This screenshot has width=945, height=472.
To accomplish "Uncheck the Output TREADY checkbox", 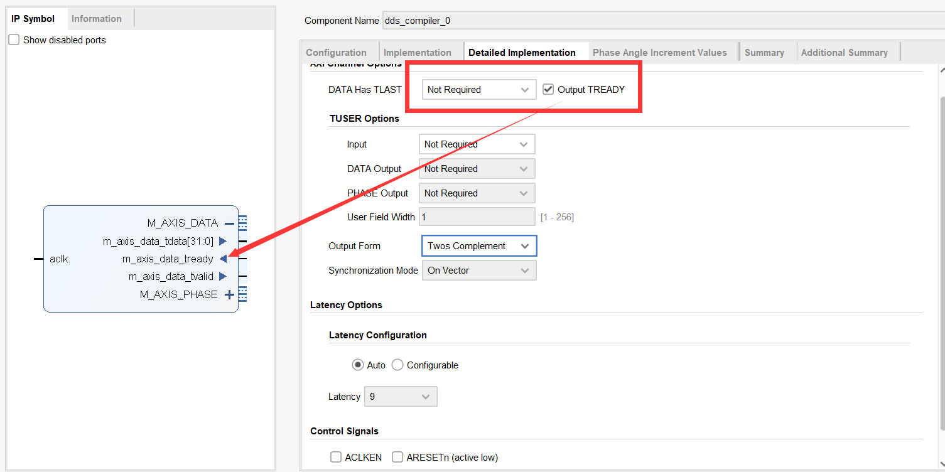I will point(548,90).
